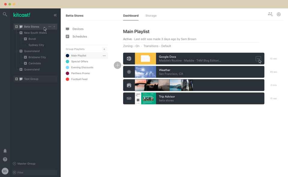Collapse the New South Wales branch
Viewport: 288px width, 177px height.
pyautogui.click(x=21, y=33)
